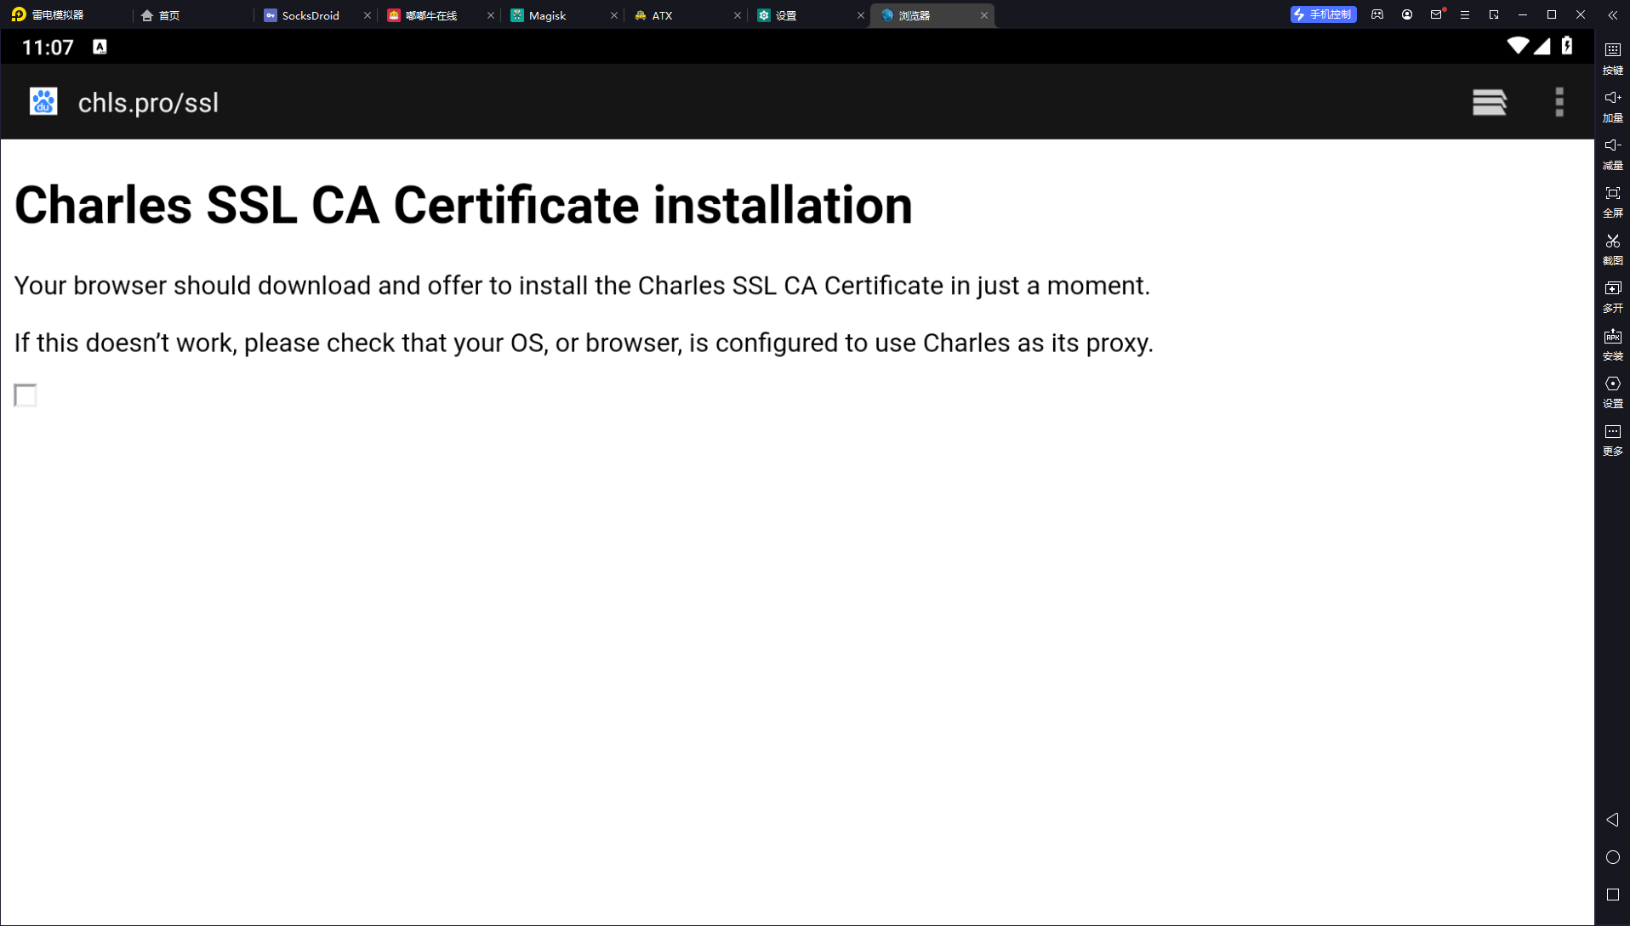Collapse sidebar with double-chevron arrow
The image size is (1630, 926).
(1612, 15)
